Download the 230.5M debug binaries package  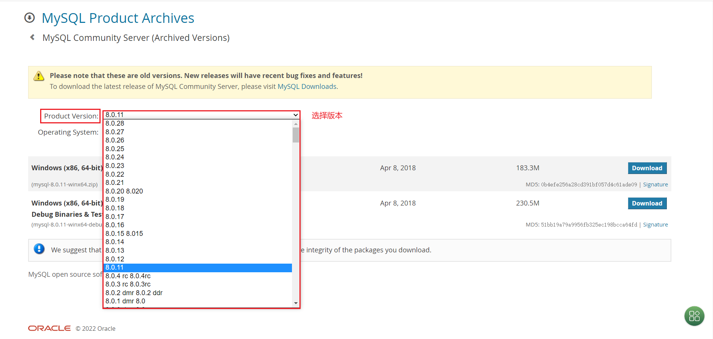click(647, 203)
